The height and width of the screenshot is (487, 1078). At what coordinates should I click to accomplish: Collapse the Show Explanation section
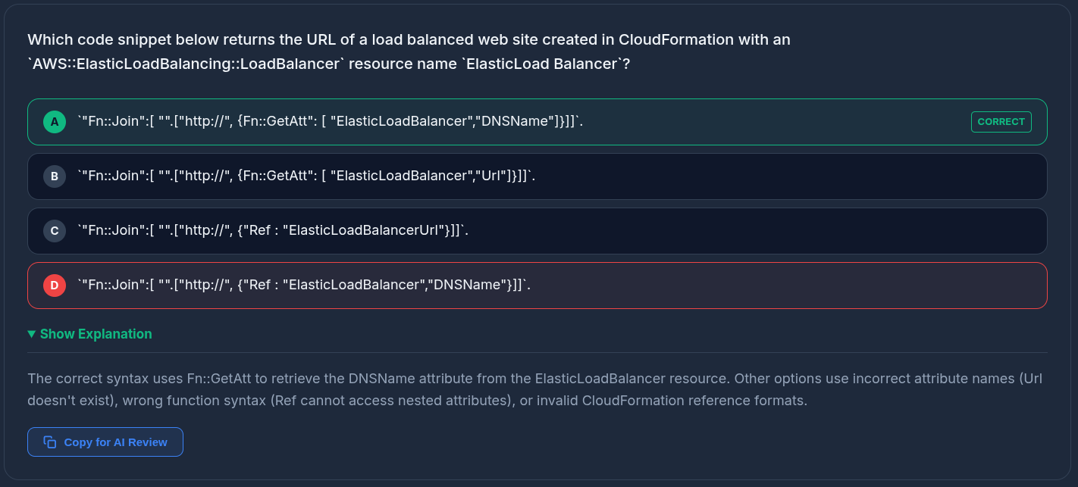point(89,334)
